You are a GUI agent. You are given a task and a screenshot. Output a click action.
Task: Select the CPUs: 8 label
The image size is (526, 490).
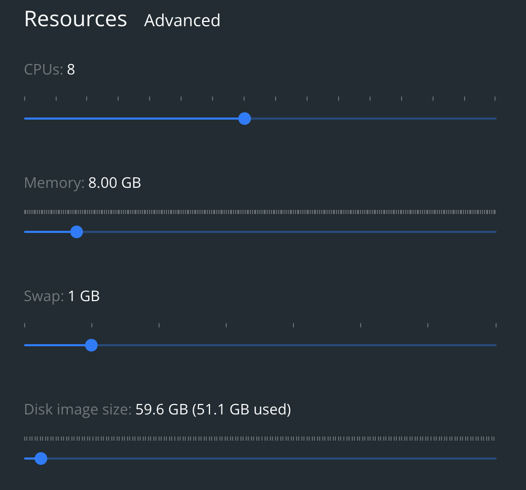pyautogui.click(x=49, y=69)
